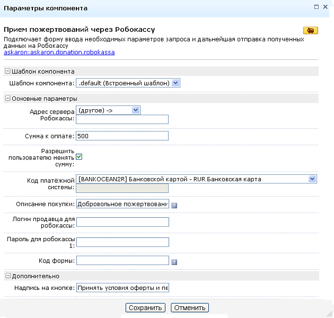Toggle Разрешить пользователю менять сумму checkbox
This screenshot has height=318, width=334.
pyautogui.click(x=78, y=156)
